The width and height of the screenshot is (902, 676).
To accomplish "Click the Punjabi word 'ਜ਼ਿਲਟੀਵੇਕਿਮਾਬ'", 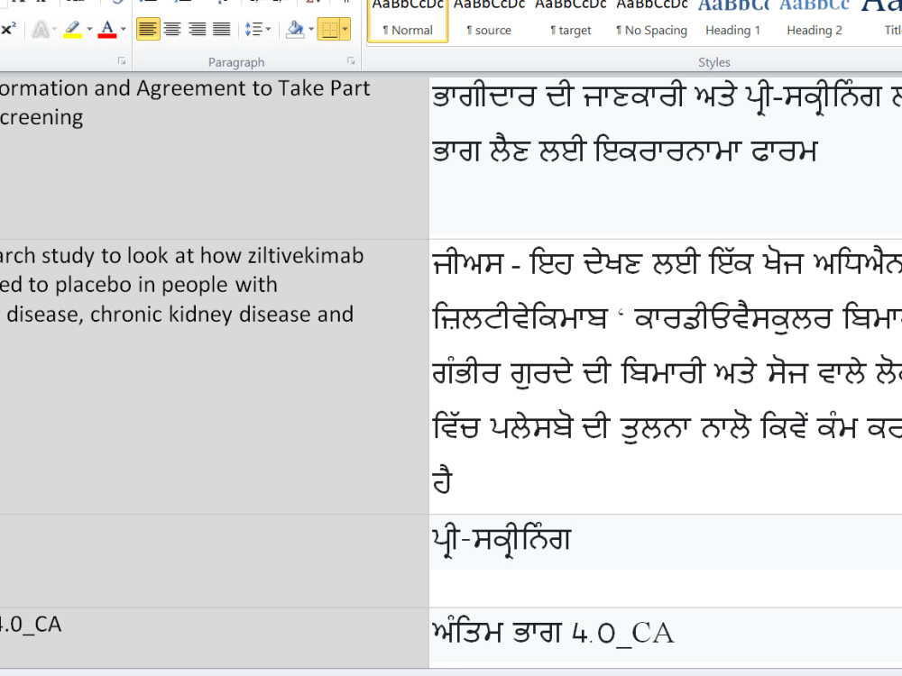I will (x=520, y=317).
